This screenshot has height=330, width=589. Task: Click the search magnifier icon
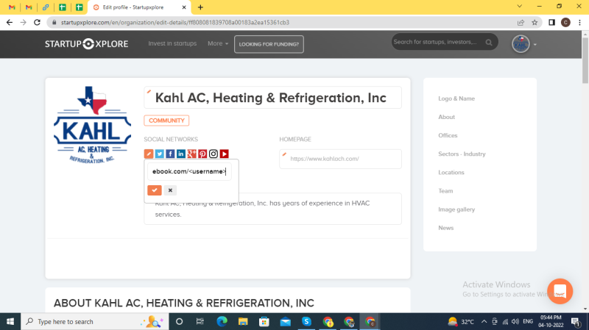coord(489,43)
